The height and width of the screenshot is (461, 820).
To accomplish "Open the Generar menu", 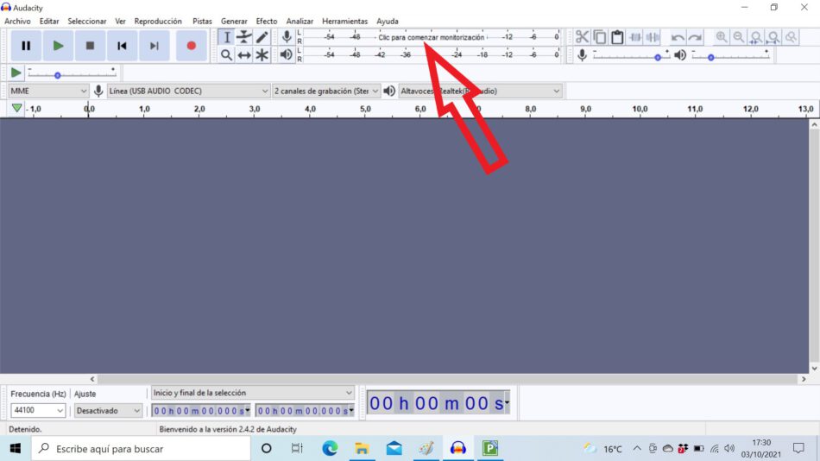I will click(x=234, y=22).
